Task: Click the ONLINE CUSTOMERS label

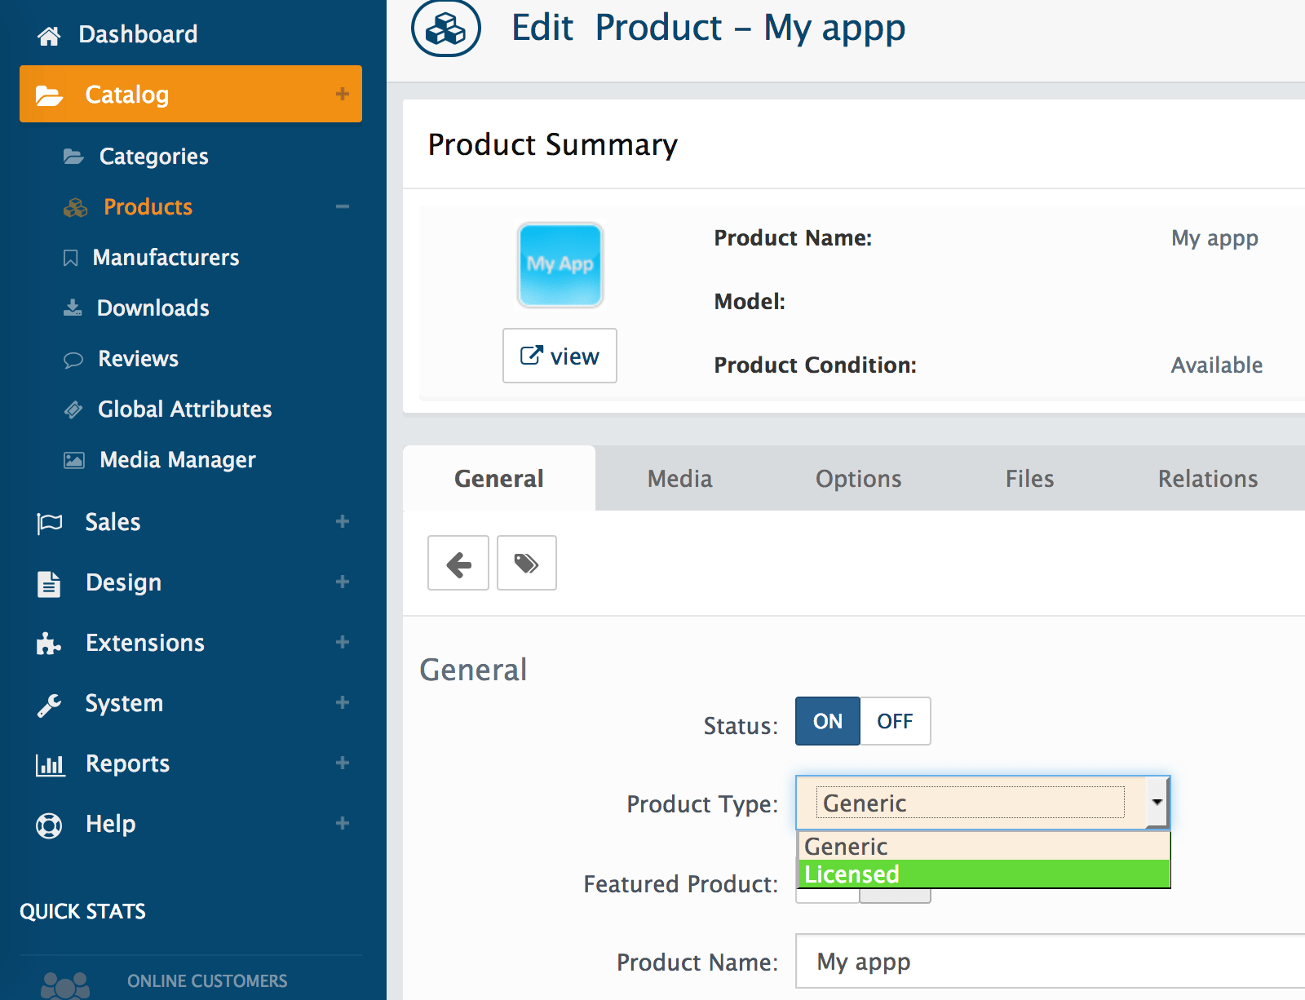Action: point(207,981)
